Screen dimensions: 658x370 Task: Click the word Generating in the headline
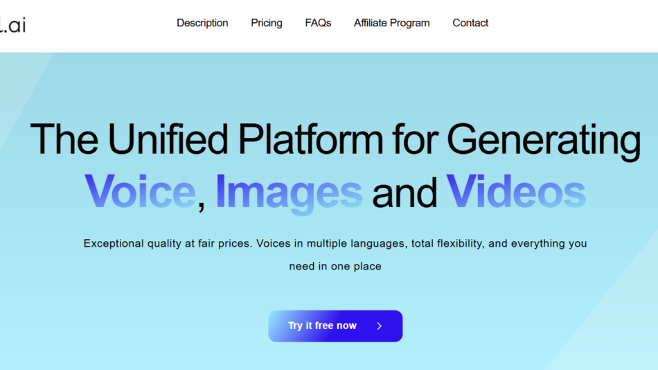[543, 139]
